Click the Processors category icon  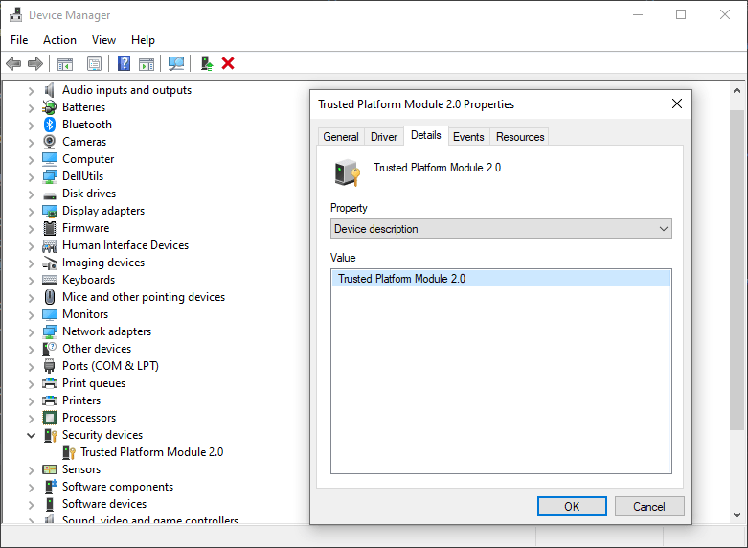50,418
